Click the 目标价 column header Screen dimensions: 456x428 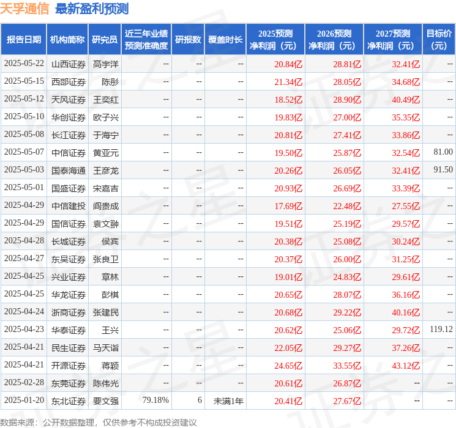click(439, 40)
